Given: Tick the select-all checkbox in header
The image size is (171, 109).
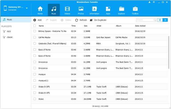Looking at the screenshot, I should [34, 26].
